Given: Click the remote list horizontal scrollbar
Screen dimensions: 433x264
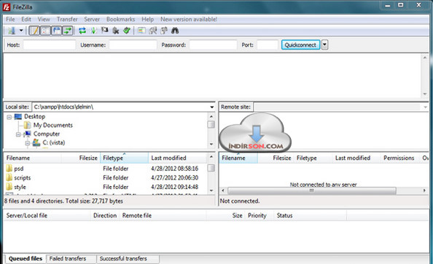Looking at the screenshot, I should tap(312, 190).
